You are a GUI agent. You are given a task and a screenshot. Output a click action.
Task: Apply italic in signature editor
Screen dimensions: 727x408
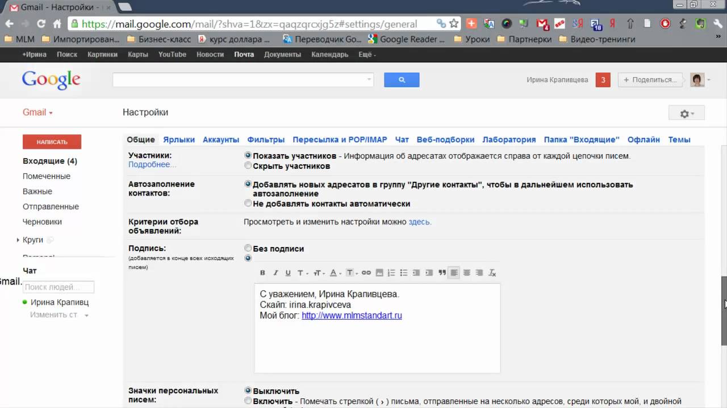275,273
